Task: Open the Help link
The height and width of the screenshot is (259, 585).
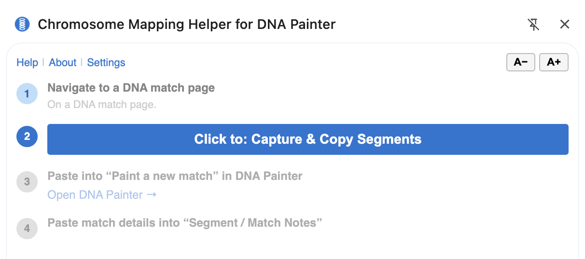Action: 27,63
